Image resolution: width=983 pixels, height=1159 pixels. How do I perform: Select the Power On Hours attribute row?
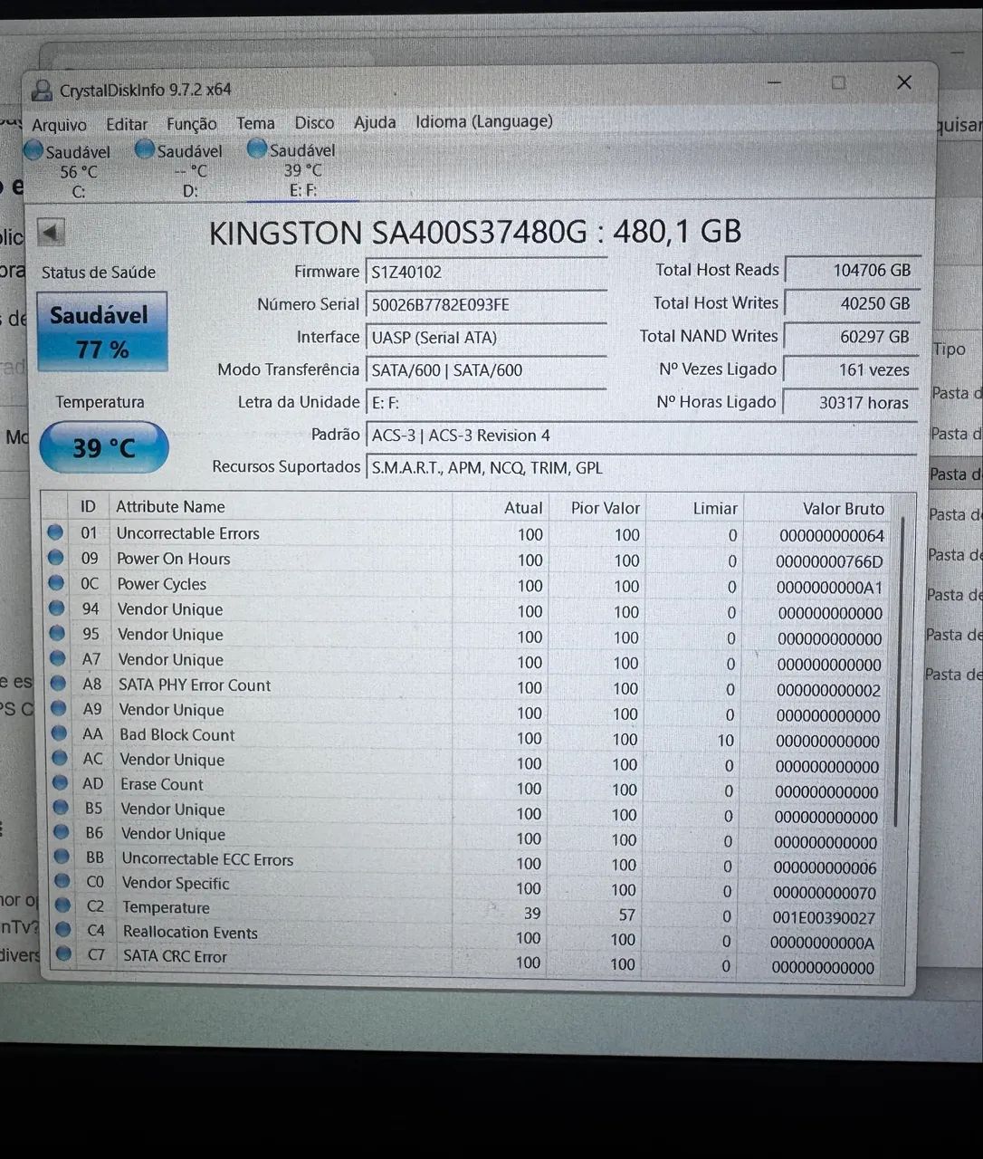click(469, 560)
